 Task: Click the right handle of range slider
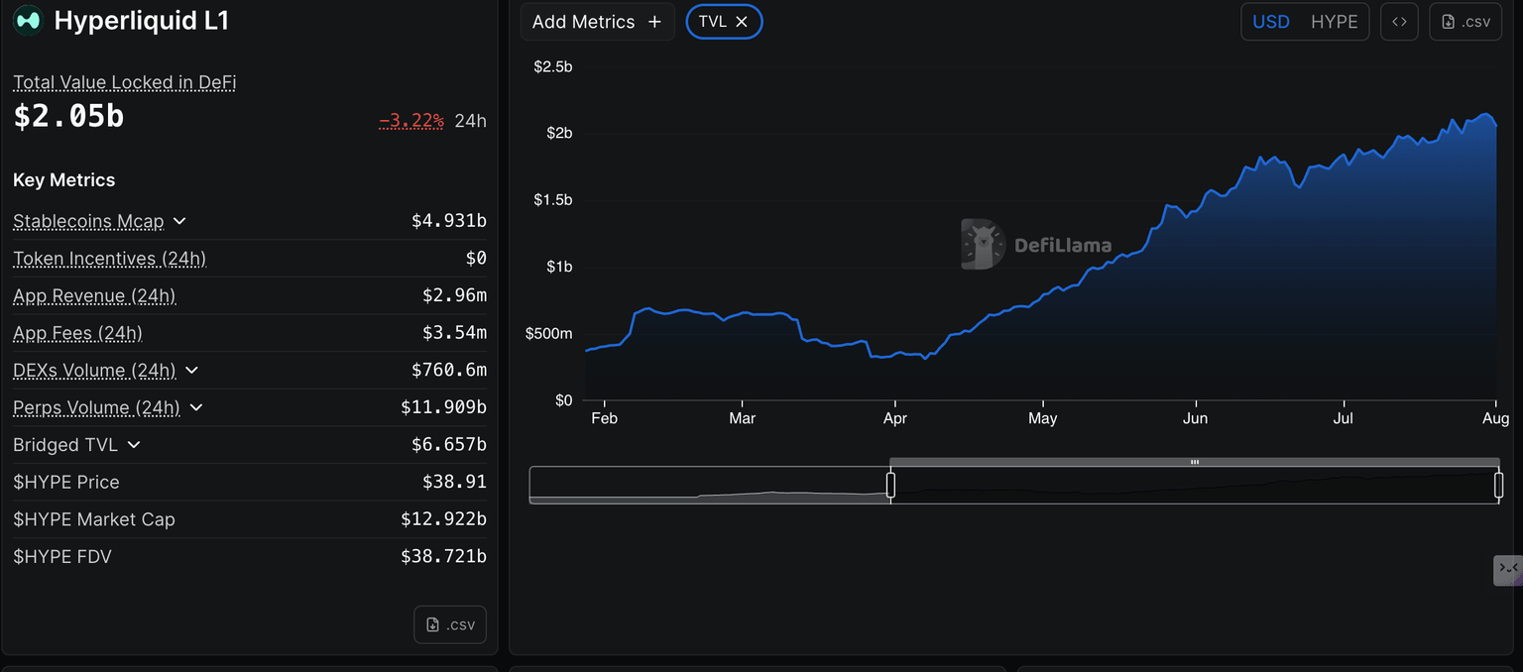coord(1499,485)
